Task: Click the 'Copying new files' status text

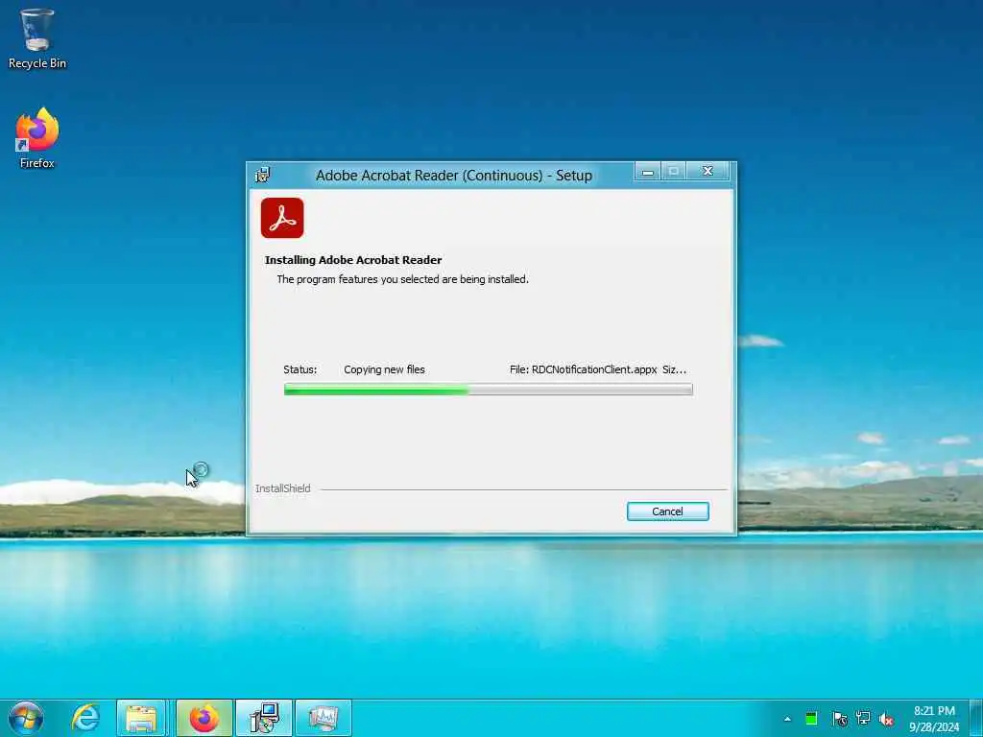Action: click(x=384, y=369)
